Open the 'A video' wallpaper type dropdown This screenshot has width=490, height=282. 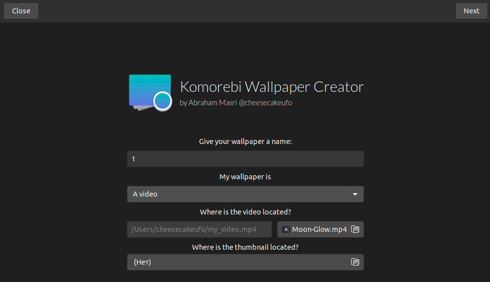[245, 194]
